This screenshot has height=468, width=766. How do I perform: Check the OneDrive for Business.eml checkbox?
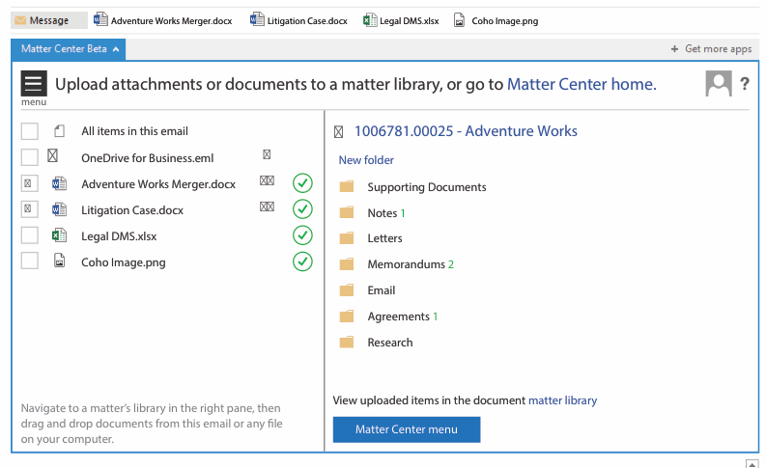click(x=29, y=157)
